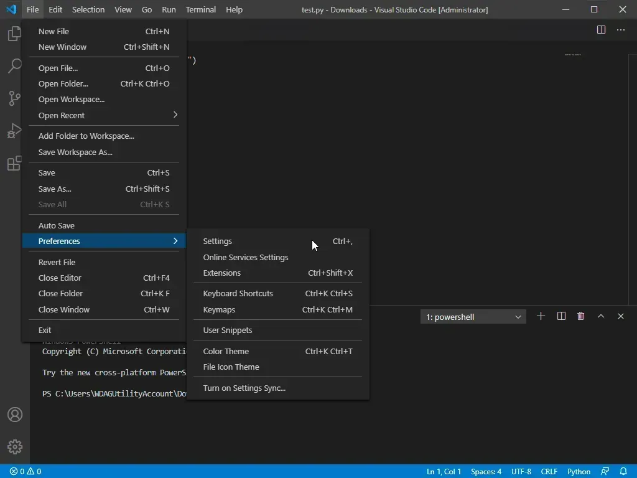Kill terminal with the trash icon
This screenshot has height=478, width=637.
581,316
